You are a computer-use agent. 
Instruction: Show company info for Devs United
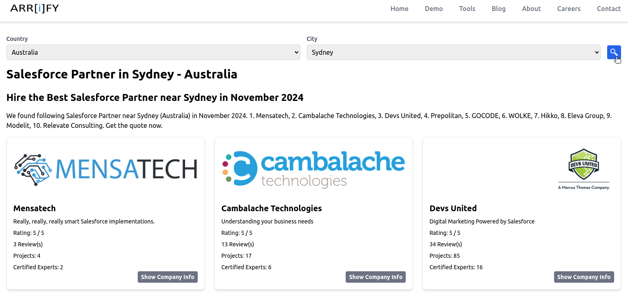[584, 277]
